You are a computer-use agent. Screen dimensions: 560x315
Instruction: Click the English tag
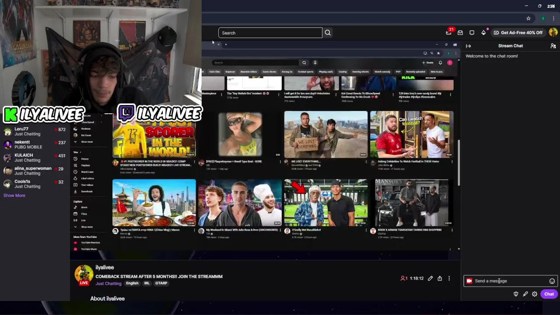(x=132, y=283)
